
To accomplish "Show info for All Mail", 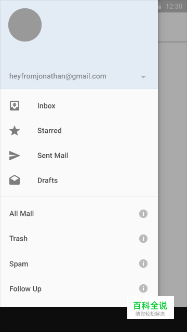I will coord(143,214).
